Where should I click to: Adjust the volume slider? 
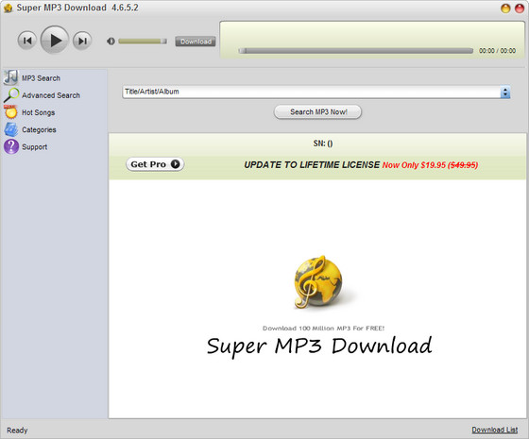143,42
